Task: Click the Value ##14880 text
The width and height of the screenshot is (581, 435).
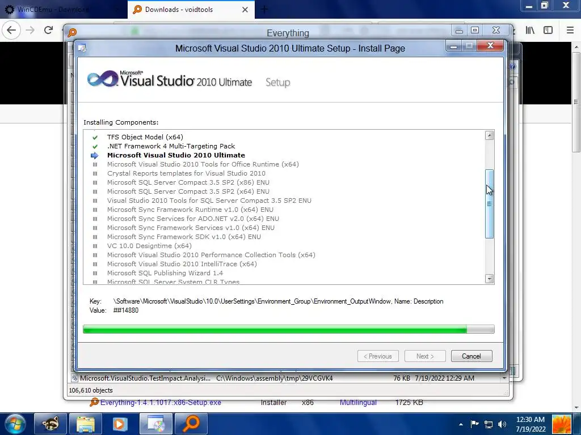Action: [125, 310]
